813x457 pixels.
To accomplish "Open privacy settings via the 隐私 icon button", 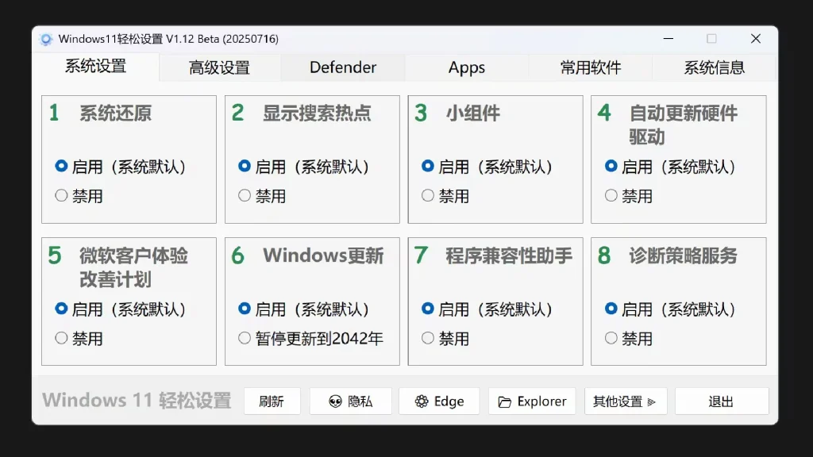I will [x=337, y=401].
